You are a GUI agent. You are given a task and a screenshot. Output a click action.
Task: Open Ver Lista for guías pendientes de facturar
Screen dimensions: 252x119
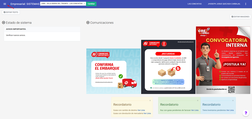tap(195, 110)
